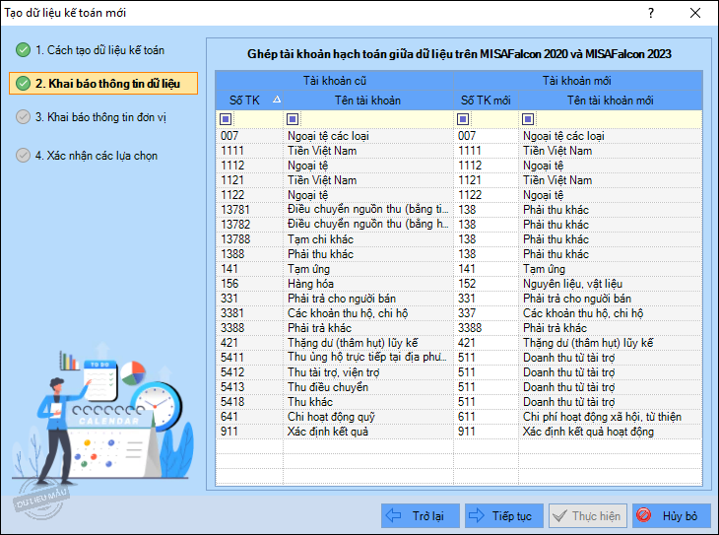This screenshot has width=719, height=535.
Task: Click the Xác định kết quả hoạt động cell
Action: tap(611, 432)
